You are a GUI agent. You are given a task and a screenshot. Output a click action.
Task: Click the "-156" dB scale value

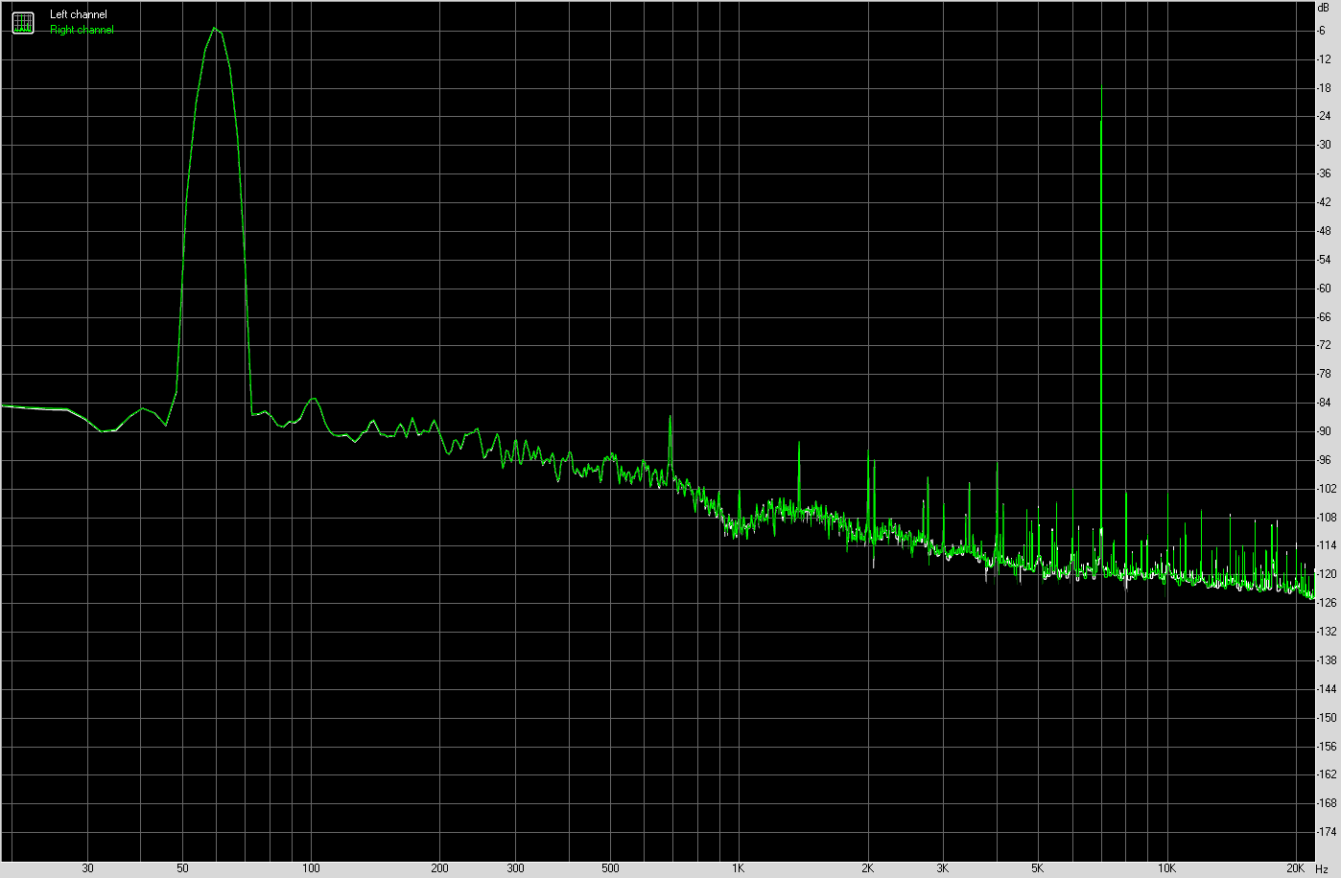coord(1328,746)
